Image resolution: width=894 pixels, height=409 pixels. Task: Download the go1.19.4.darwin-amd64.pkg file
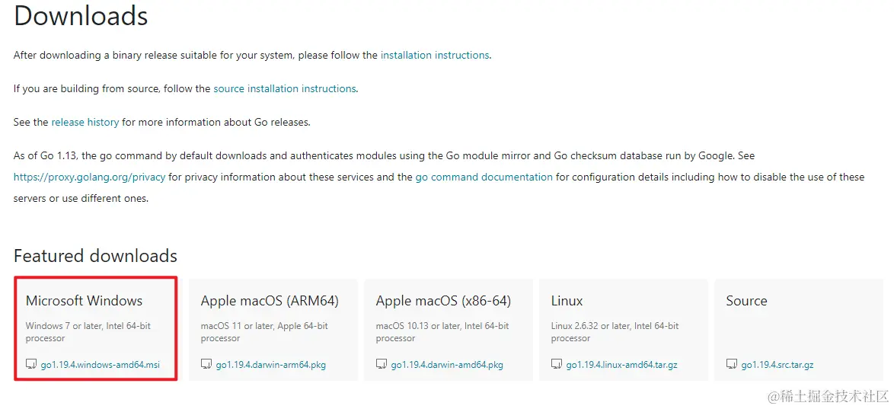[447, 365]
